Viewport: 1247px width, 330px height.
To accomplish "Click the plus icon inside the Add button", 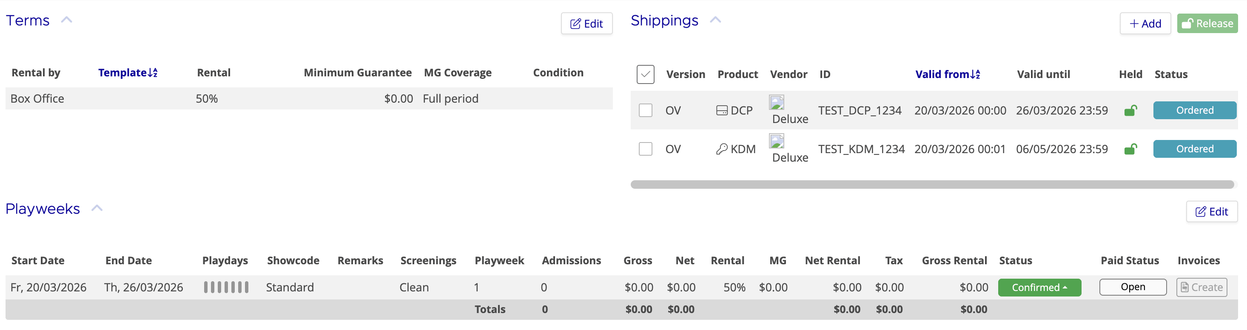I will [1134, 23].
